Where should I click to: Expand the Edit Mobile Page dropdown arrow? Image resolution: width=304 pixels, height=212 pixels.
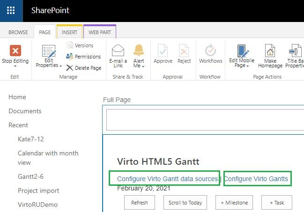pyautogui.click(x=247, y=66)
